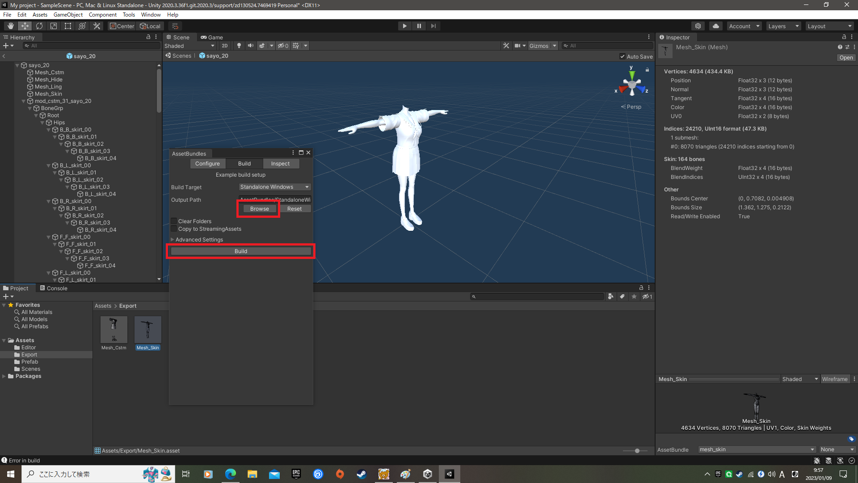
Task: Search by type icon in Project
Action: click(x=610, y=297)
